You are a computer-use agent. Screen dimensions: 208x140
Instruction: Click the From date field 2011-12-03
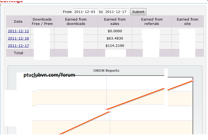(x=85, y=12)
